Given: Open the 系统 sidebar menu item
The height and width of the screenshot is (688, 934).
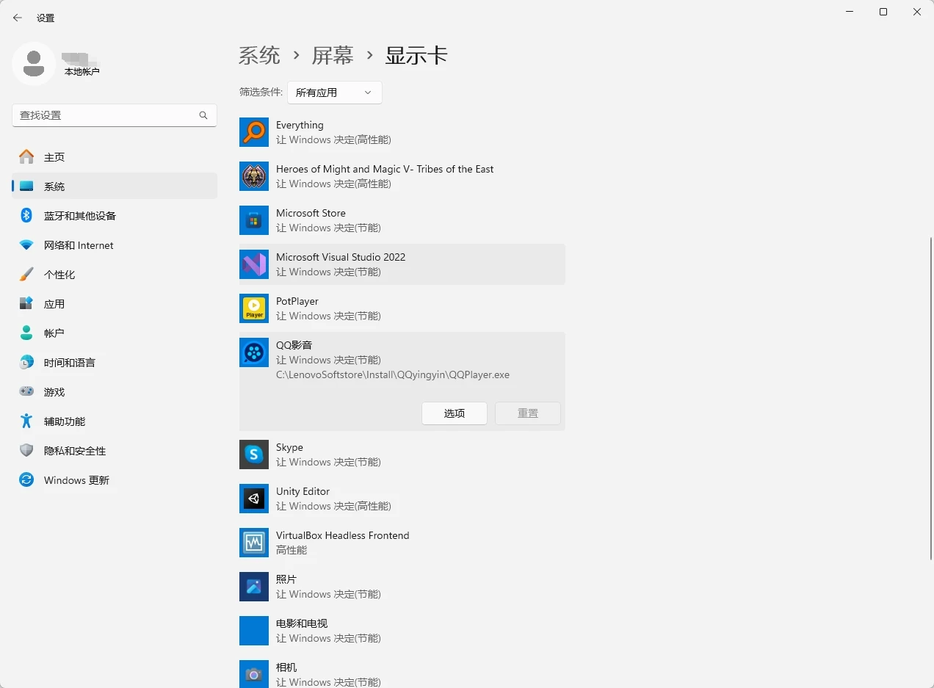Looking at the screenshot, I should tap(115, 186).
